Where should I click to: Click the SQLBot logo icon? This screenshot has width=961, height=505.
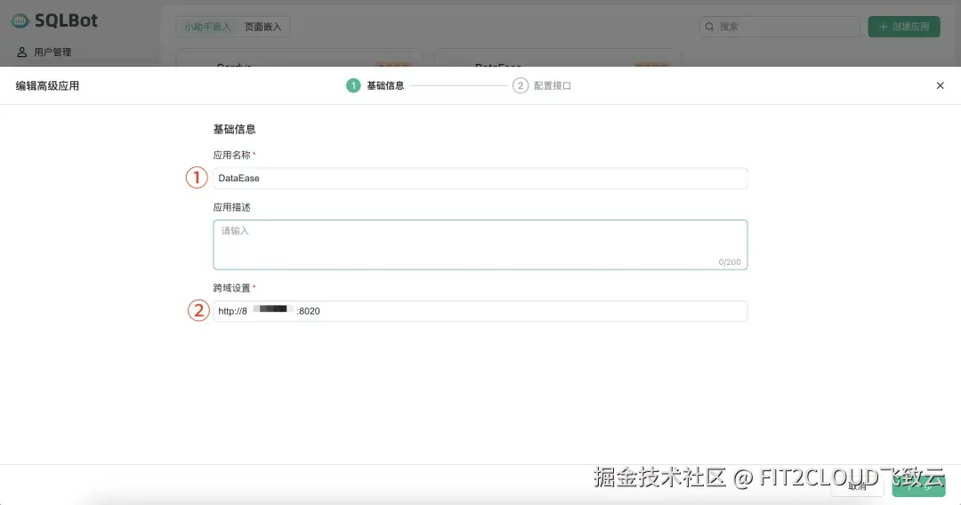[20, 20]
